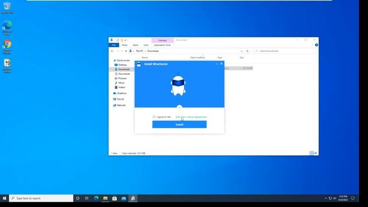
Task: Collapse the Explorer ribbon chevron
Action: 312,45
